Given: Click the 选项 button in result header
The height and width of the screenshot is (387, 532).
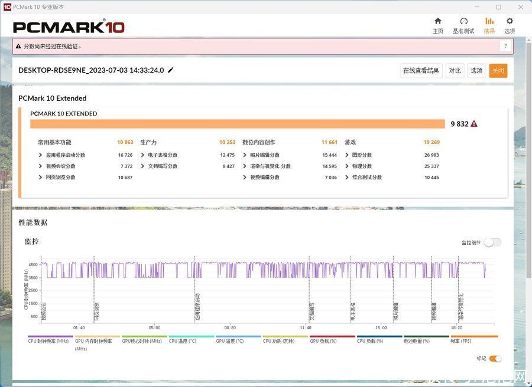Looking at the screenshot, I should pyautogui.click(x=476, y=71).
